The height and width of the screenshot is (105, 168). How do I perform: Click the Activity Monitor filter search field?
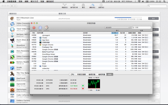tap(141, 28)
